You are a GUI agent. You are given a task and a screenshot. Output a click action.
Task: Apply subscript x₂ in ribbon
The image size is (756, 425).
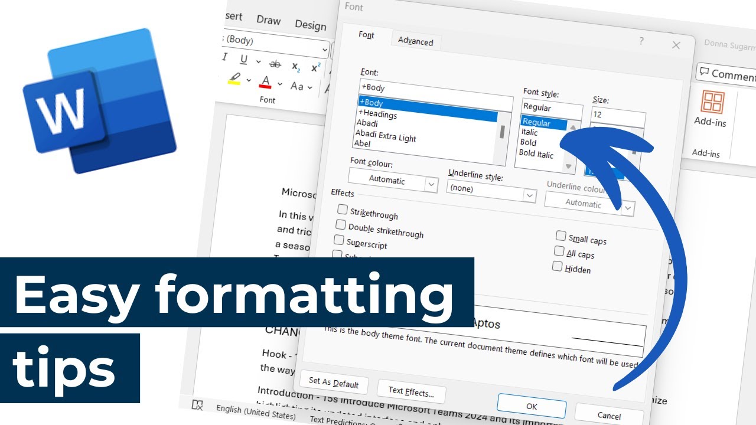[x=296, y=66]
